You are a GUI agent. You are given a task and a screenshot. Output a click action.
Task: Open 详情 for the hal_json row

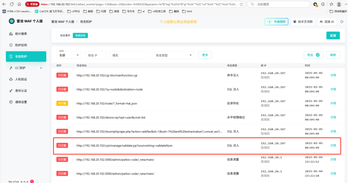[x=333, y=103]
